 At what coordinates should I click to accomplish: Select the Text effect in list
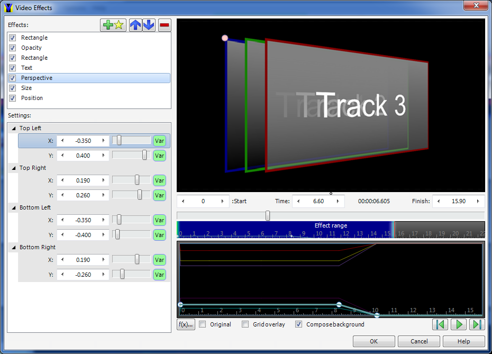point(89,68)
